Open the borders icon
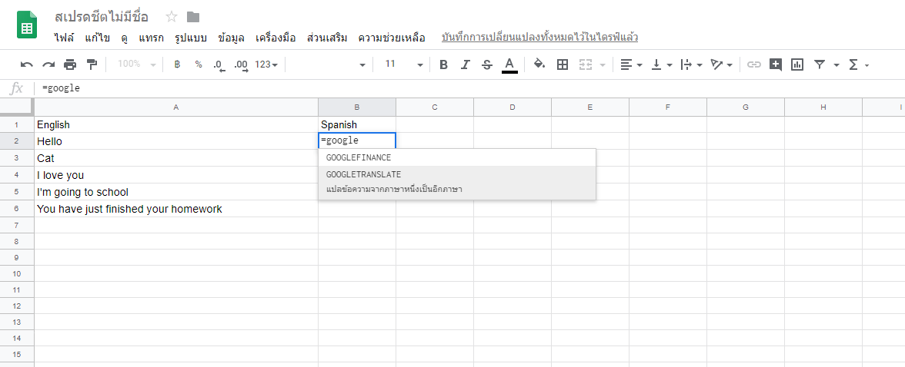 click(x=562, y=64)
